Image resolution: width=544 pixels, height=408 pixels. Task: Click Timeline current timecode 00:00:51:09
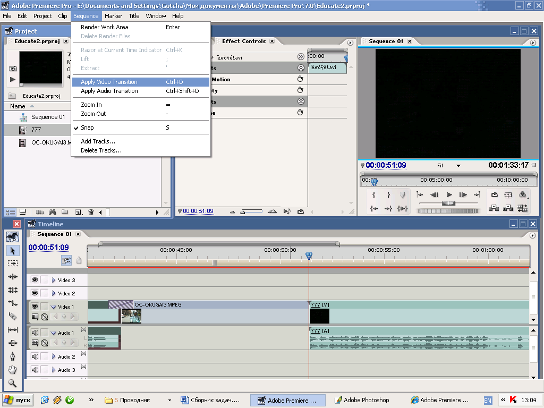tap(48, 248)
